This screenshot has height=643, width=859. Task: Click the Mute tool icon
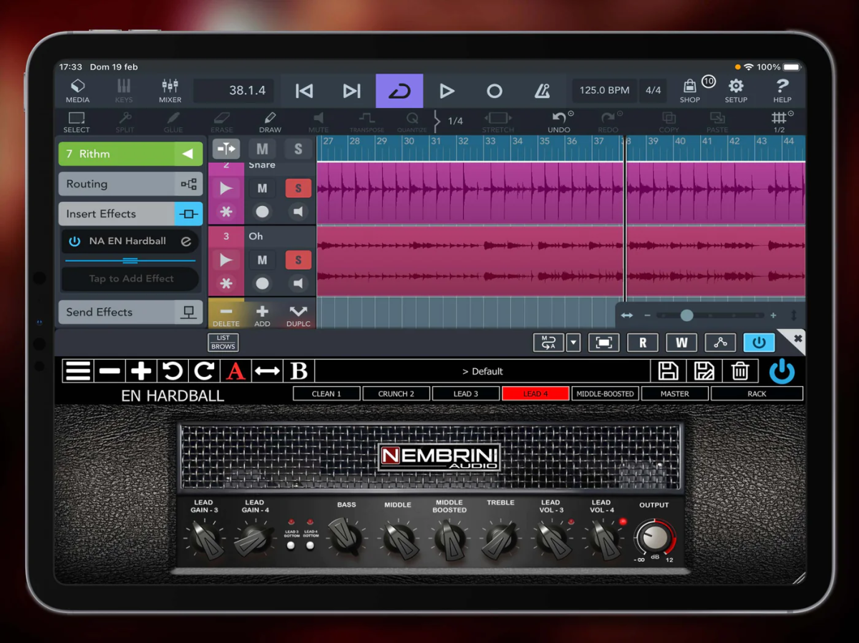(x=319, y=122)
